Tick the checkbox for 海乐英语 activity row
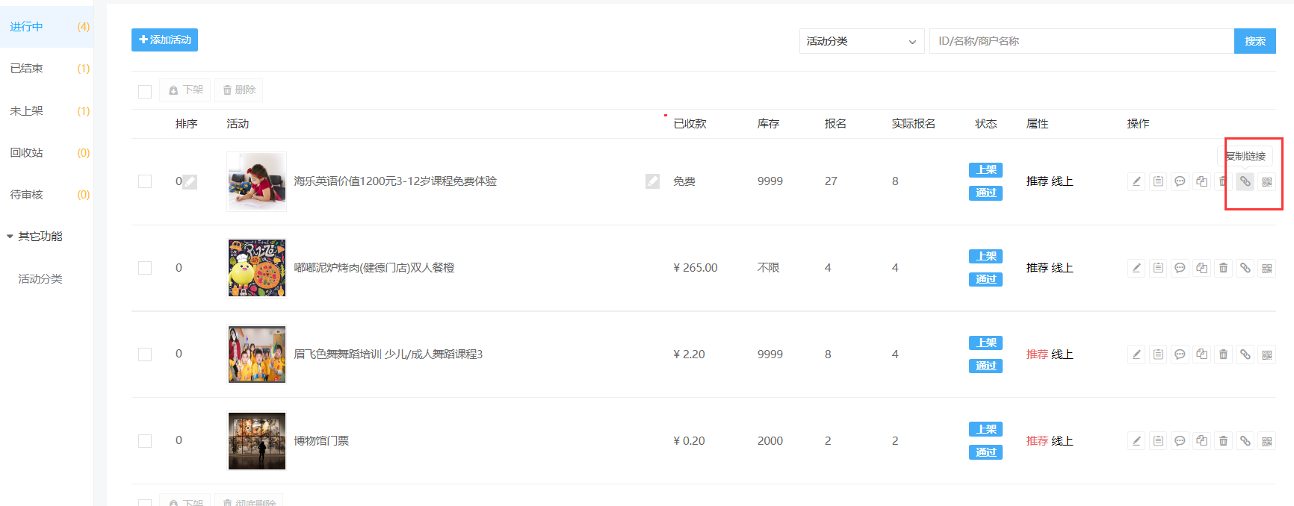This screenshot has height=506, width=1294. point(145,181)
